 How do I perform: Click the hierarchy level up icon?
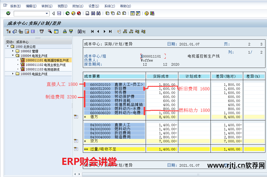pos(125,31)
